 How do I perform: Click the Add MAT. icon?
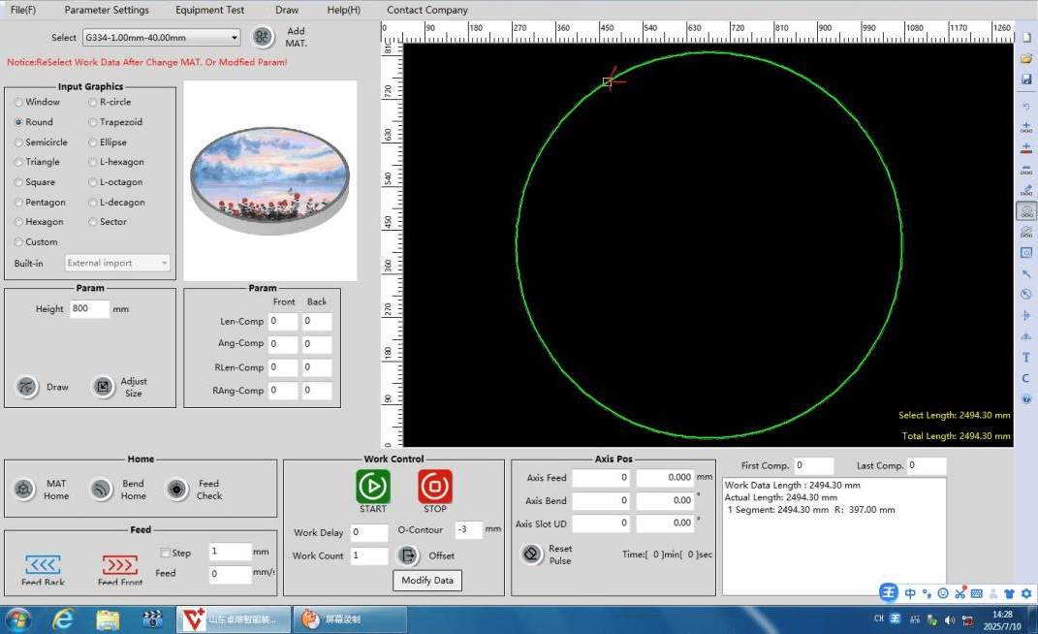[x=263, y=37]
